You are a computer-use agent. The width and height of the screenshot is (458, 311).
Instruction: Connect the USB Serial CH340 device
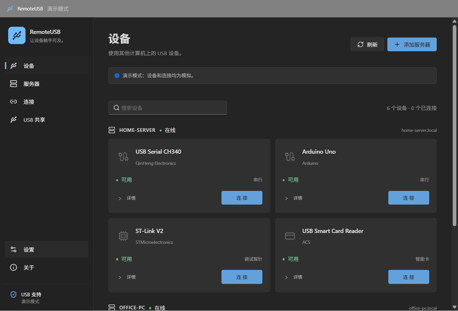[x=242, y=198]
